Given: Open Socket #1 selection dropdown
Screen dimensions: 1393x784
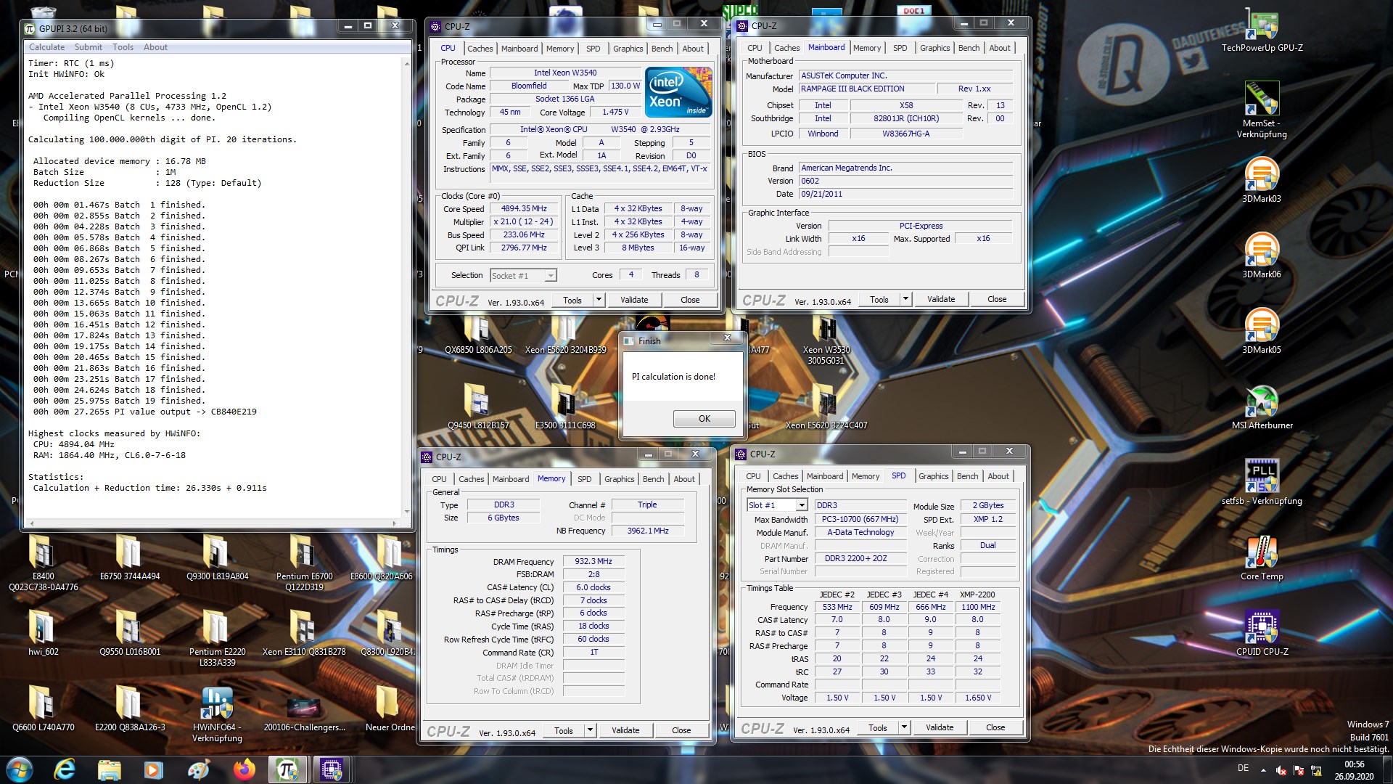Looking at the screenshot, I should pyautogui.click(x=523, y=276).
